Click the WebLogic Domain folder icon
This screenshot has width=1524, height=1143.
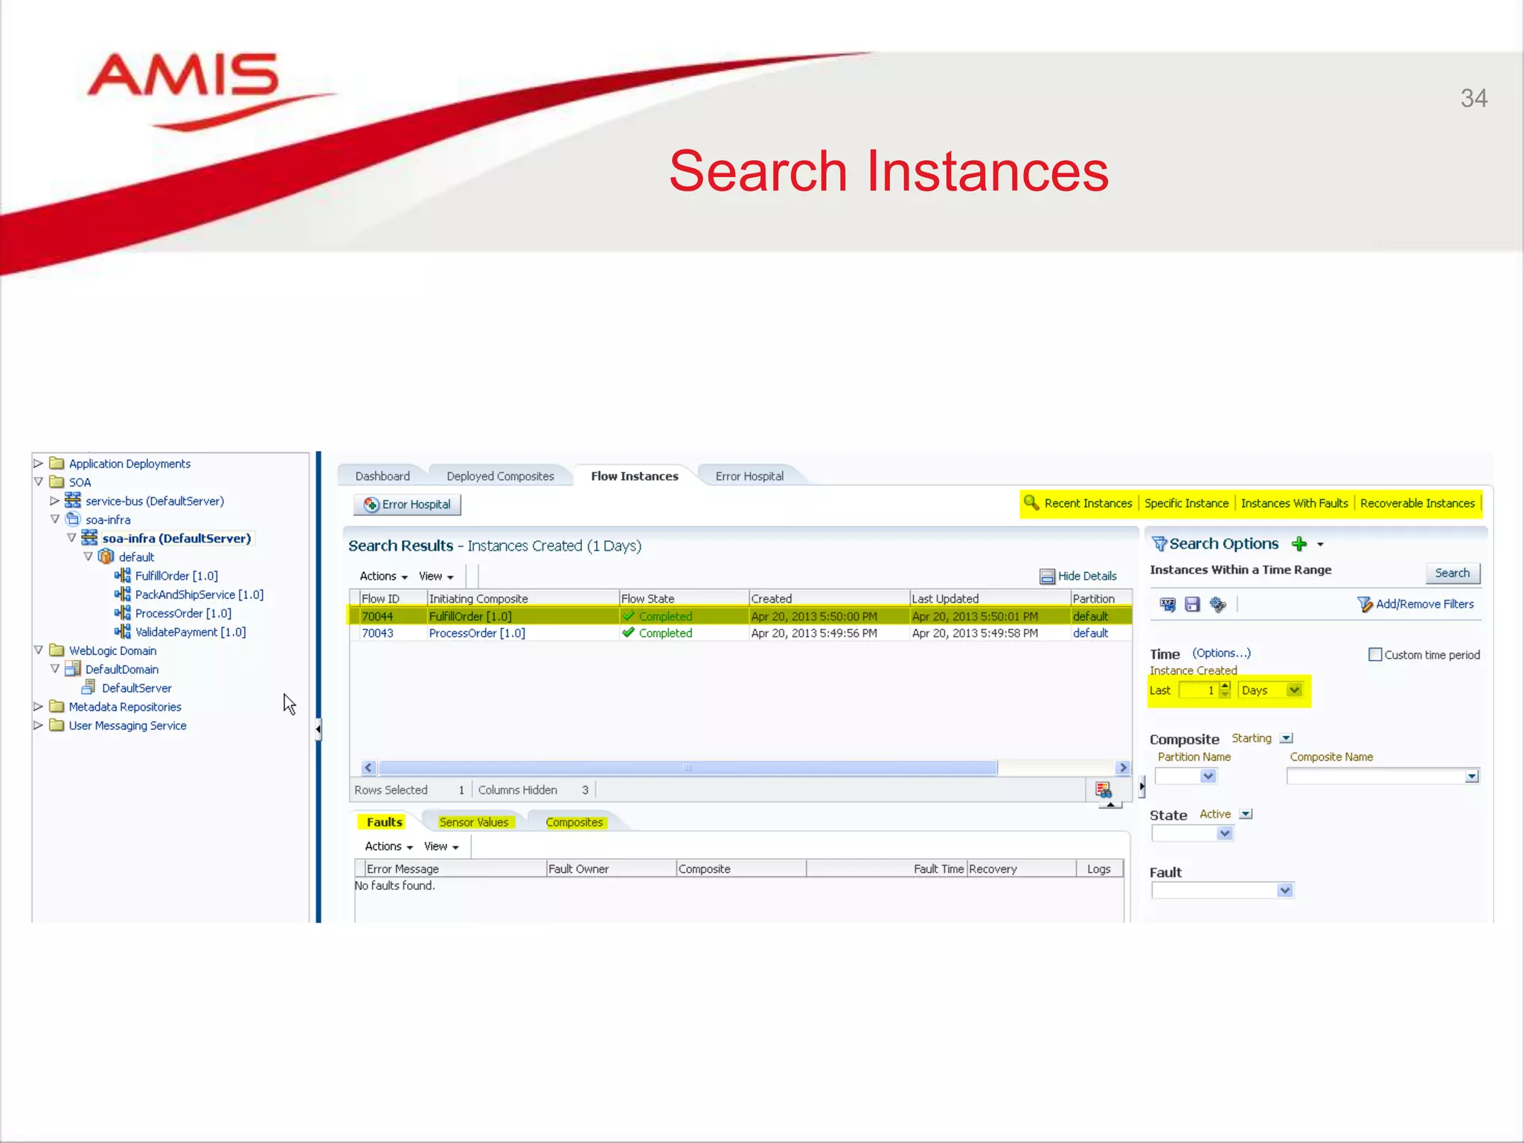[x=57, y=650]
